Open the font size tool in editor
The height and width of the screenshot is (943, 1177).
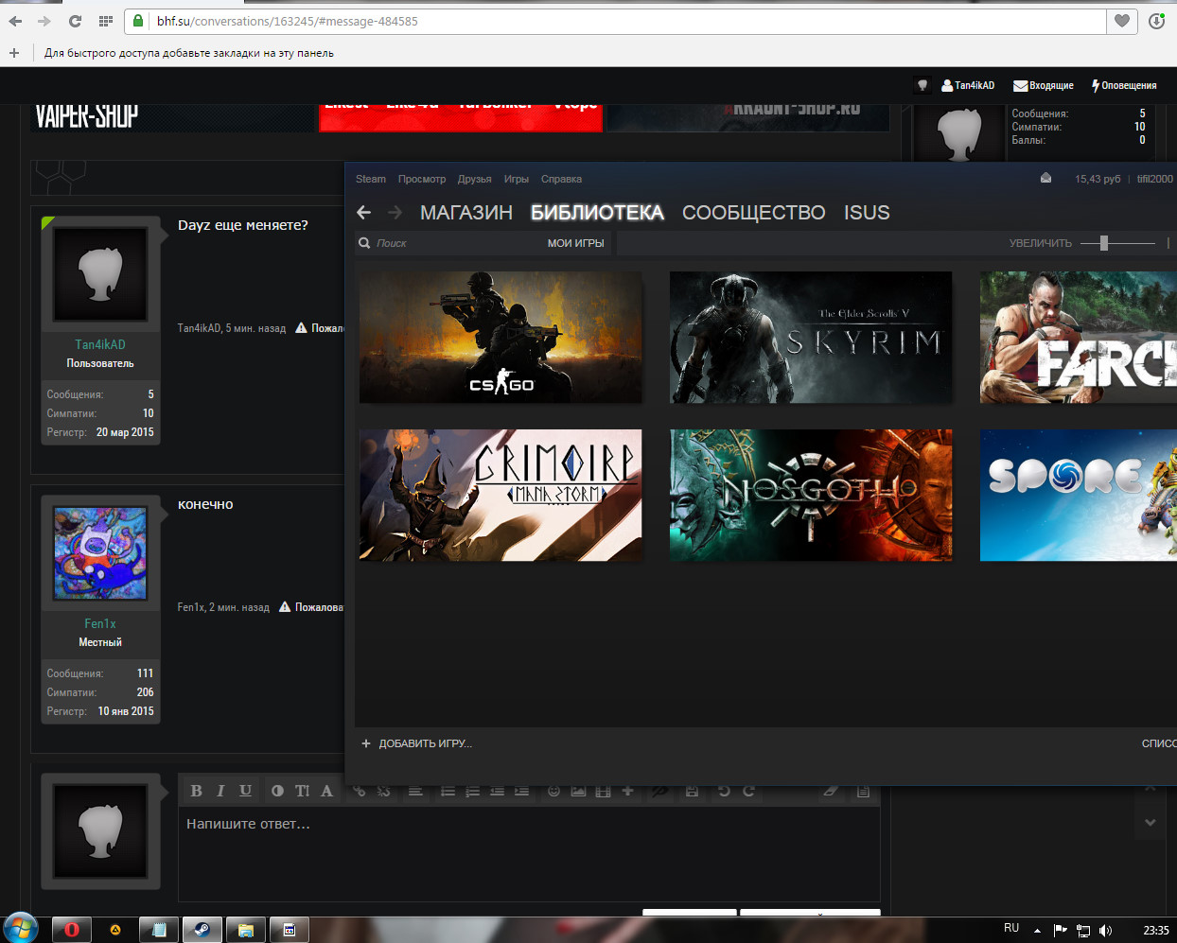[302, 791]
